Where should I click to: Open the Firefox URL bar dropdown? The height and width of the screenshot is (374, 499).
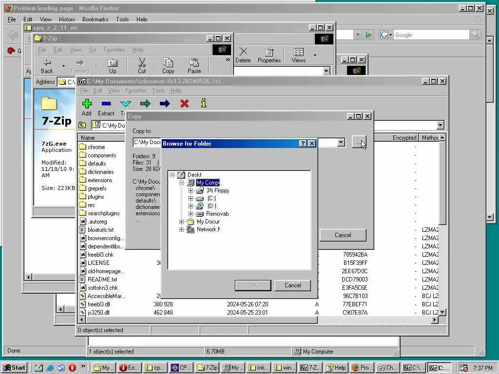pyautogui.click(x=358, y=35)
